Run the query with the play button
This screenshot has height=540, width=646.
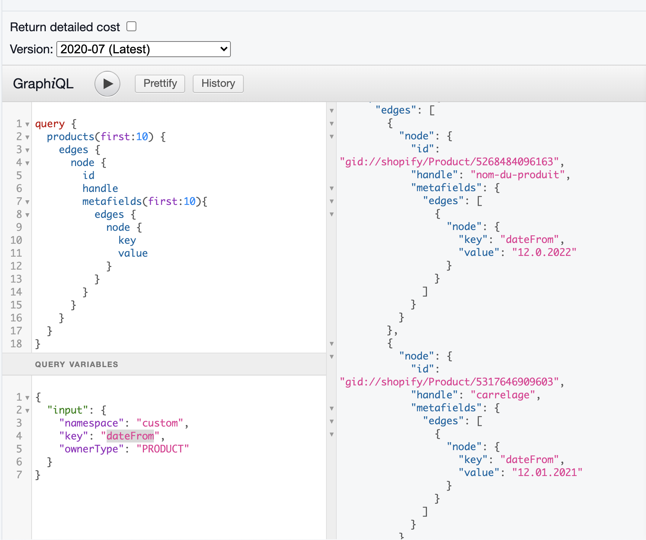point(107,84)
